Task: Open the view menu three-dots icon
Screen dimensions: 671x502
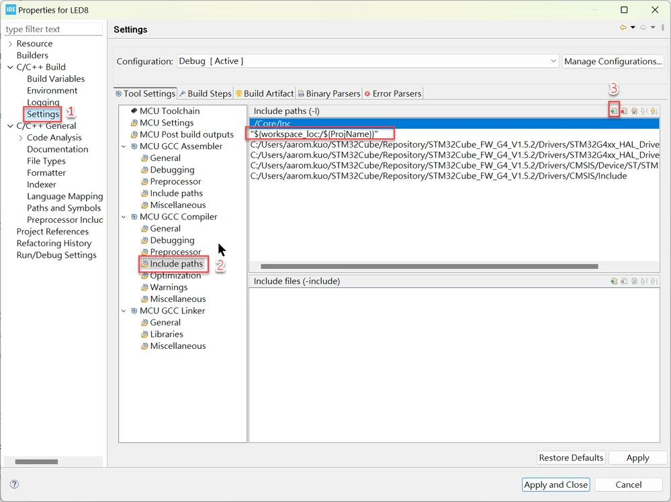Action: 663,28
